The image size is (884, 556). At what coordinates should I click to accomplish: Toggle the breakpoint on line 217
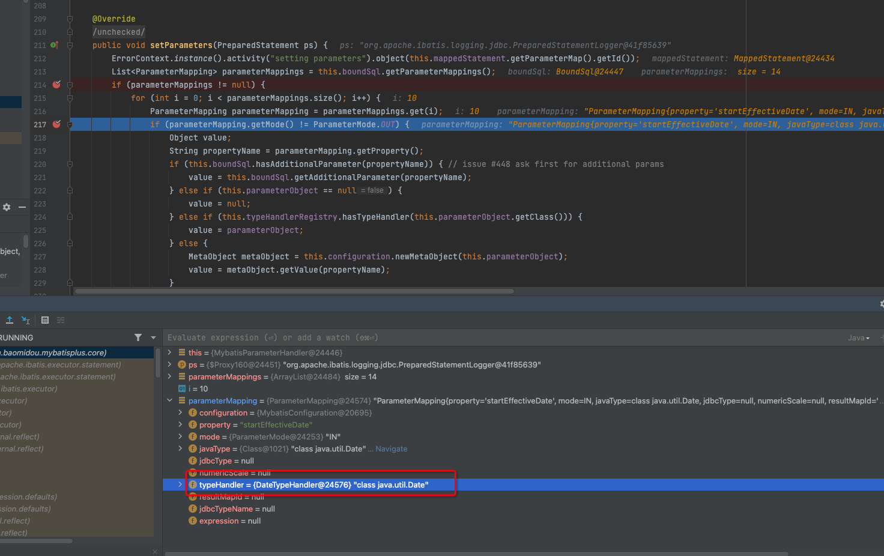[x=56, y=124]
